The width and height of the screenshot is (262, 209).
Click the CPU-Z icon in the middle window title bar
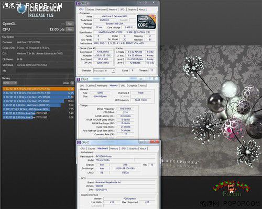click(79, 79)
